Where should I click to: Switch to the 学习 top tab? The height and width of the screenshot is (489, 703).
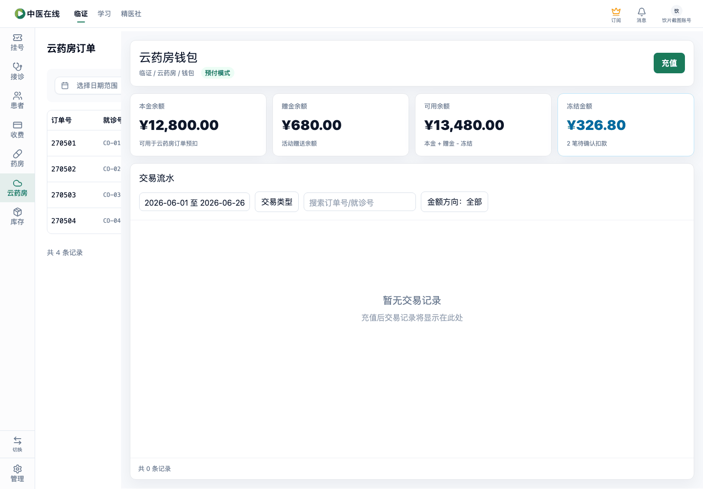[104, 14]
